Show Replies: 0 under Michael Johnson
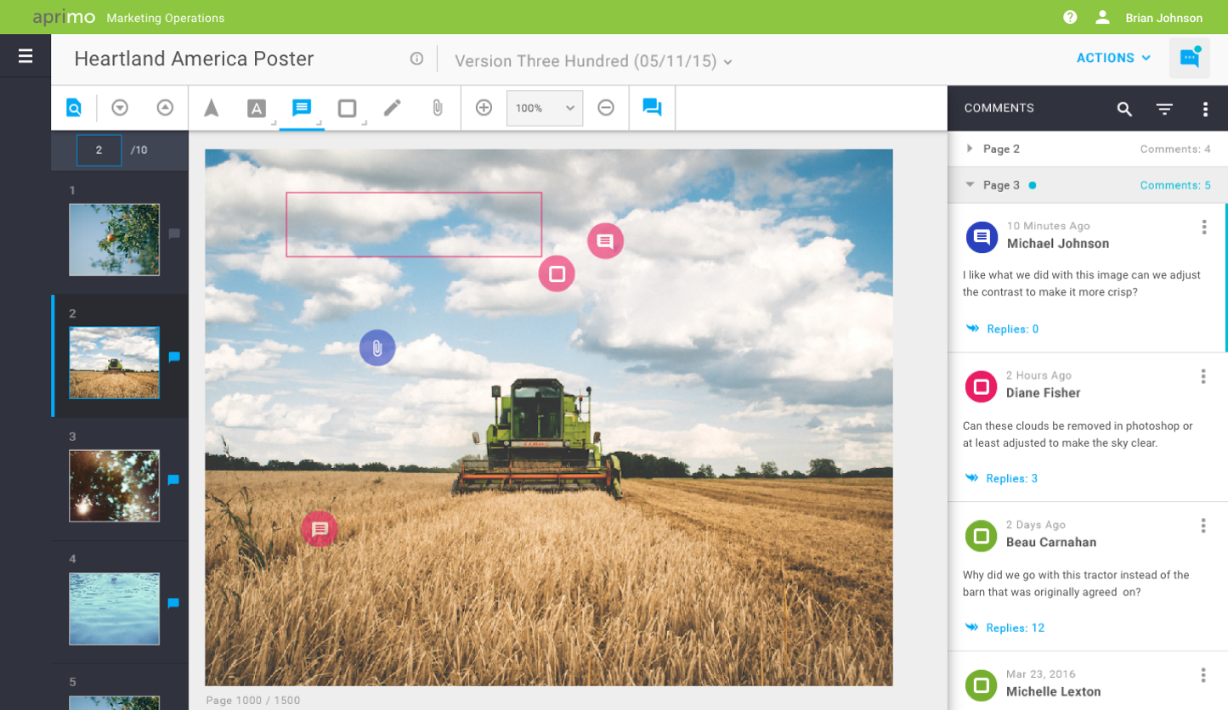Viewport: 1228px width, 710px height. (1003, 329)
